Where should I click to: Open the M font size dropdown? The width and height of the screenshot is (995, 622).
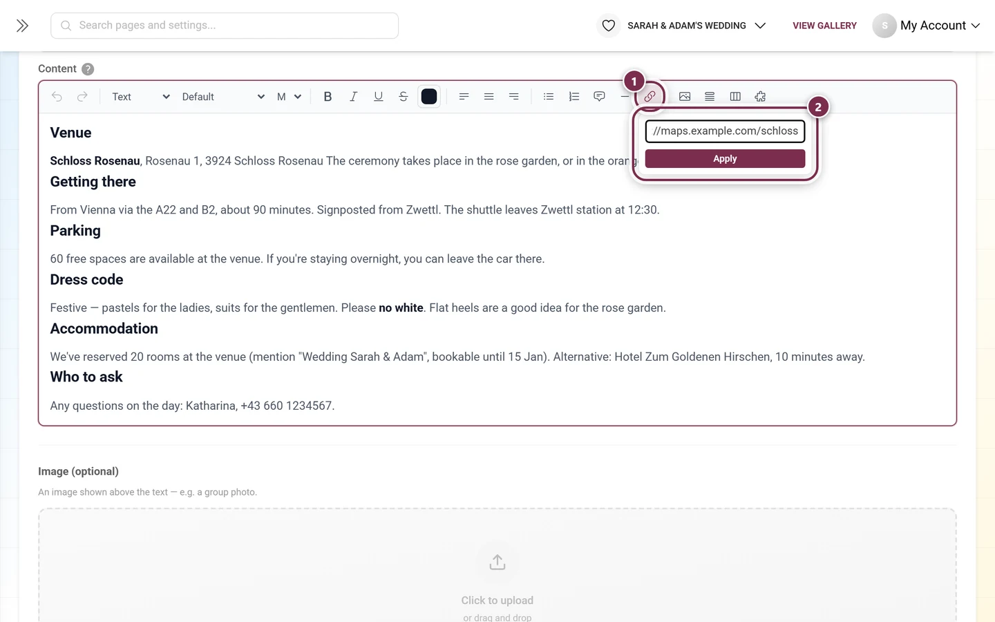click(x=289, y=97)
